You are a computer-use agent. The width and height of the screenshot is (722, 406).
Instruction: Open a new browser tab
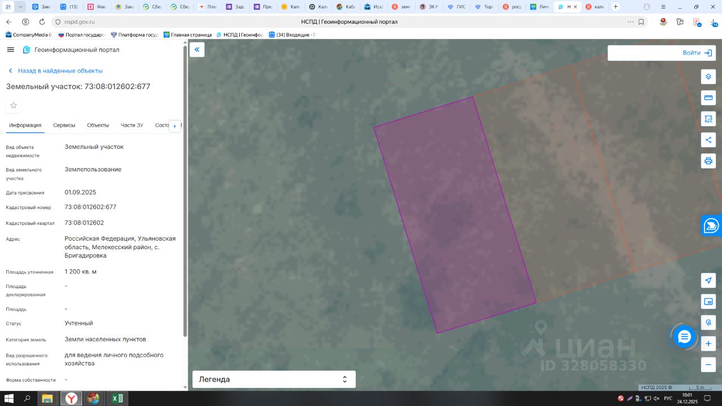click(615, 7)
